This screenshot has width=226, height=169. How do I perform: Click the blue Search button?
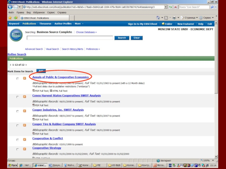[x=122, y=38]
